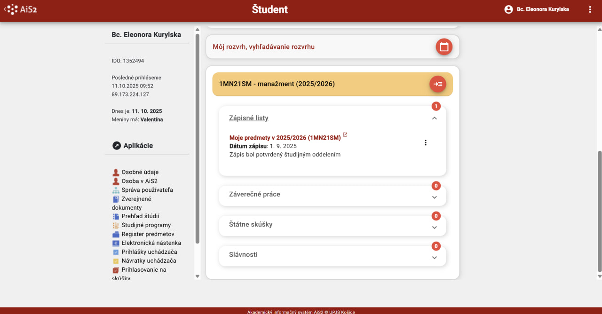Viewport: 602px width, 314px height.
Task: Expand the Štátne skúšky section
Action: pyautogui.click(x=434, y=228)
